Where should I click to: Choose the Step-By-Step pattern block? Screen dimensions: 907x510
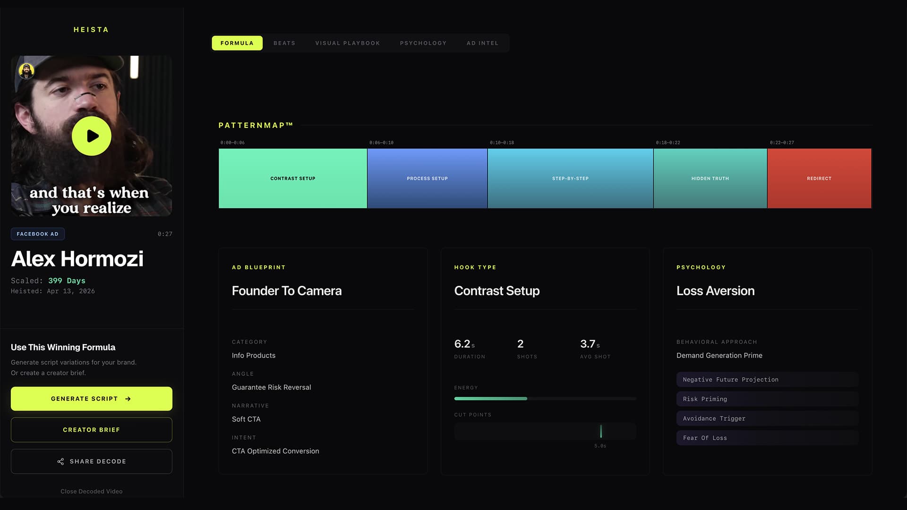point(571,178)
